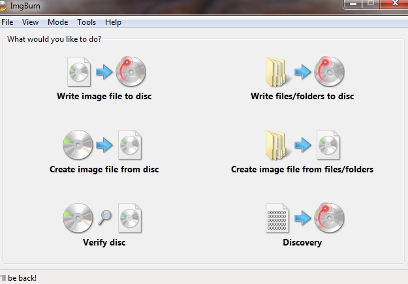
Task: Click the 'What would you like to do?' heading
Action: [x=54, y=39]
